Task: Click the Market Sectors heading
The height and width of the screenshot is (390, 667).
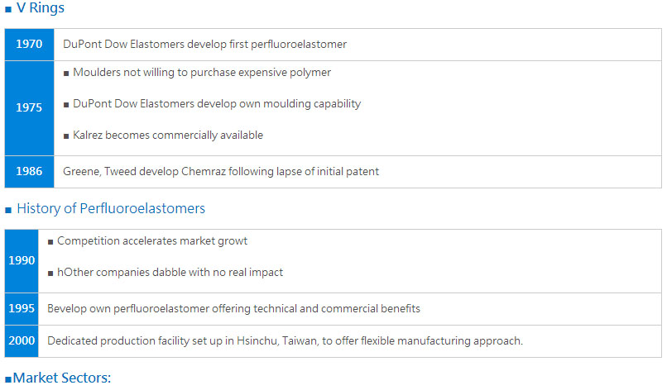Action: click(x=62, y=378)
